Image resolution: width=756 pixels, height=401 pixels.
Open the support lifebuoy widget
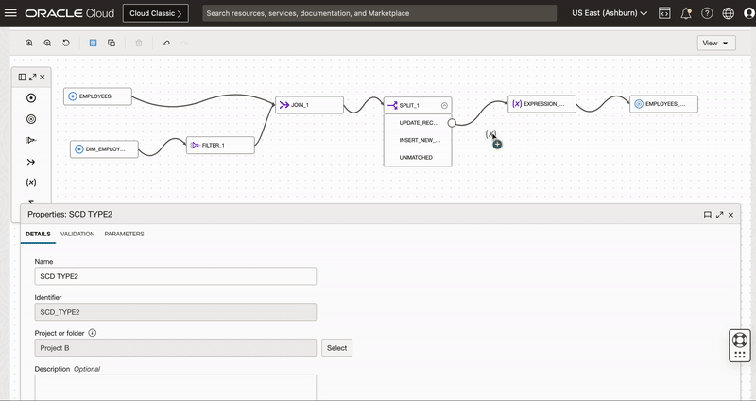coord(740,340)
